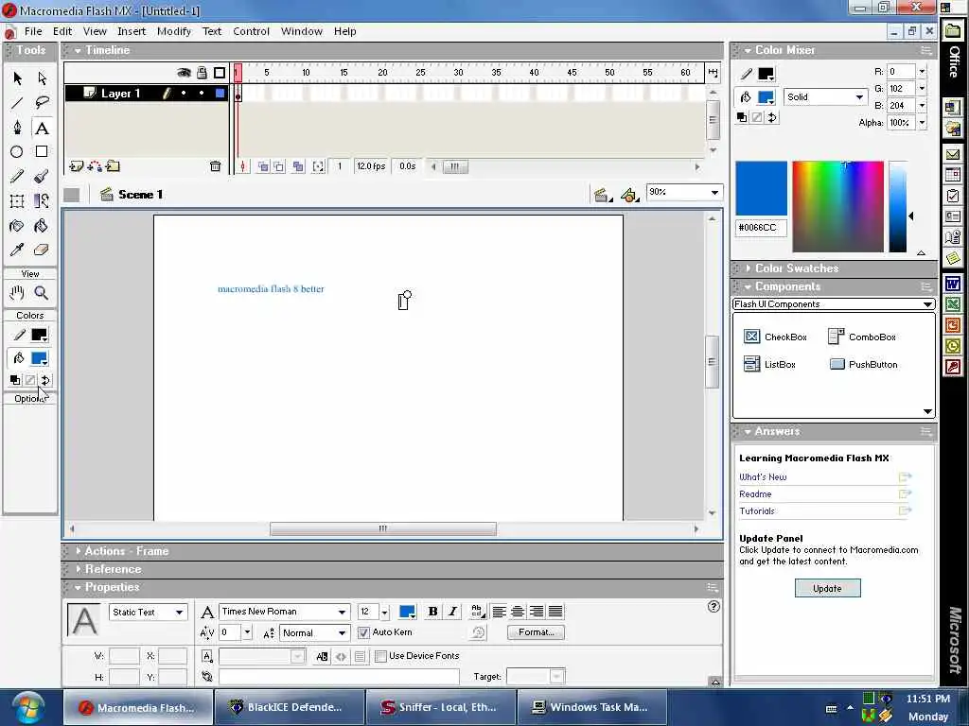Toggle show all layers as outlines
Image resolution: width=969 pixels, height=726 pixels.
pos(220,73)
